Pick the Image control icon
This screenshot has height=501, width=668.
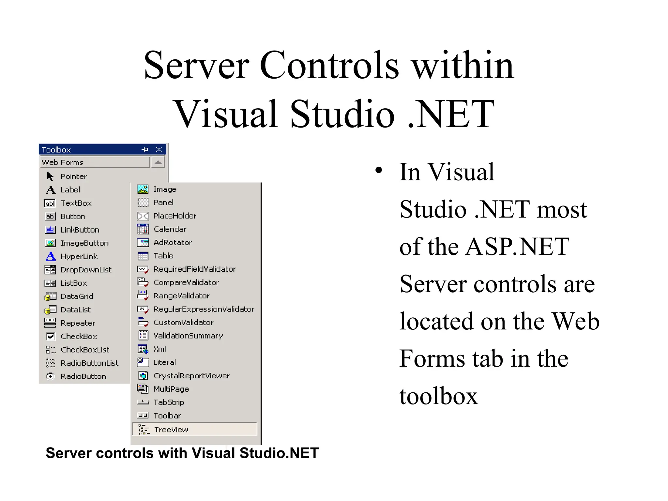pyautogui.click(x=143, y=189)
